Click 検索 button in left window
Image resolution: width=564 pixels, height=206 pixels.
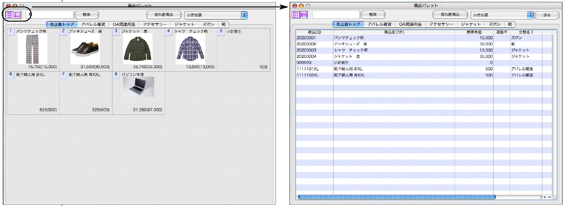pyautogui.click(x=87, y=15)
